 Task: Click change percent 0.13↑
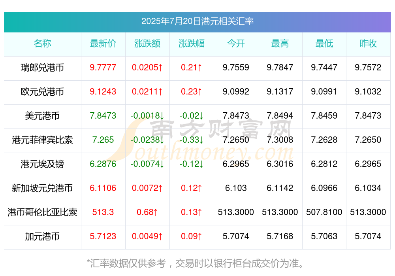pos(192,212)
